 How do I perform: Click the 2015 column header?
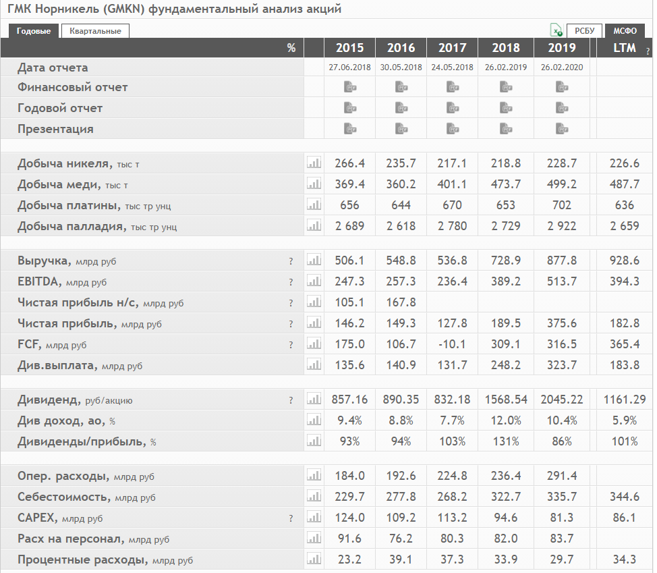pos(350,48)
